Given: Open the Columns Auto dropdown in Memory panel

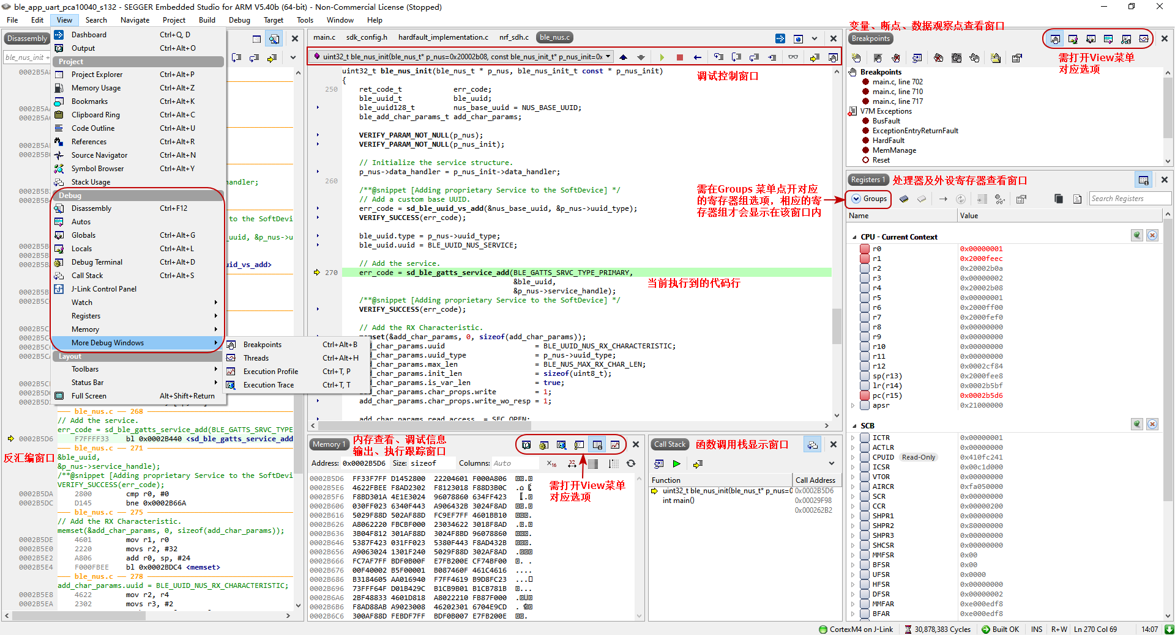Looking at the screenshot, I should pyautogui.click(x=516, y=463).
